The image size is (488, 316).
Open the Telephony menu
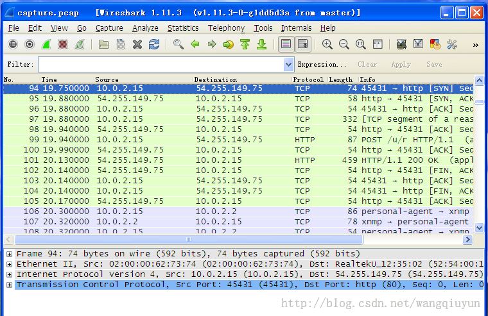226,28
